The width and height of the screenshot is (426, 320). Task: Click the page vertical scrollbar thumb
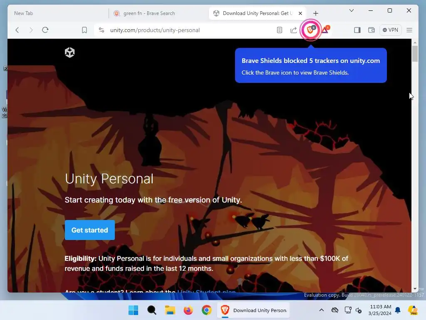tap(415, 54)
